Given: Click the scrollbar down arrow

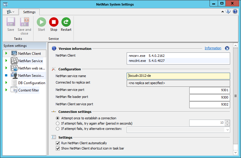Looking at the screenshot, I should pos(235,152).
